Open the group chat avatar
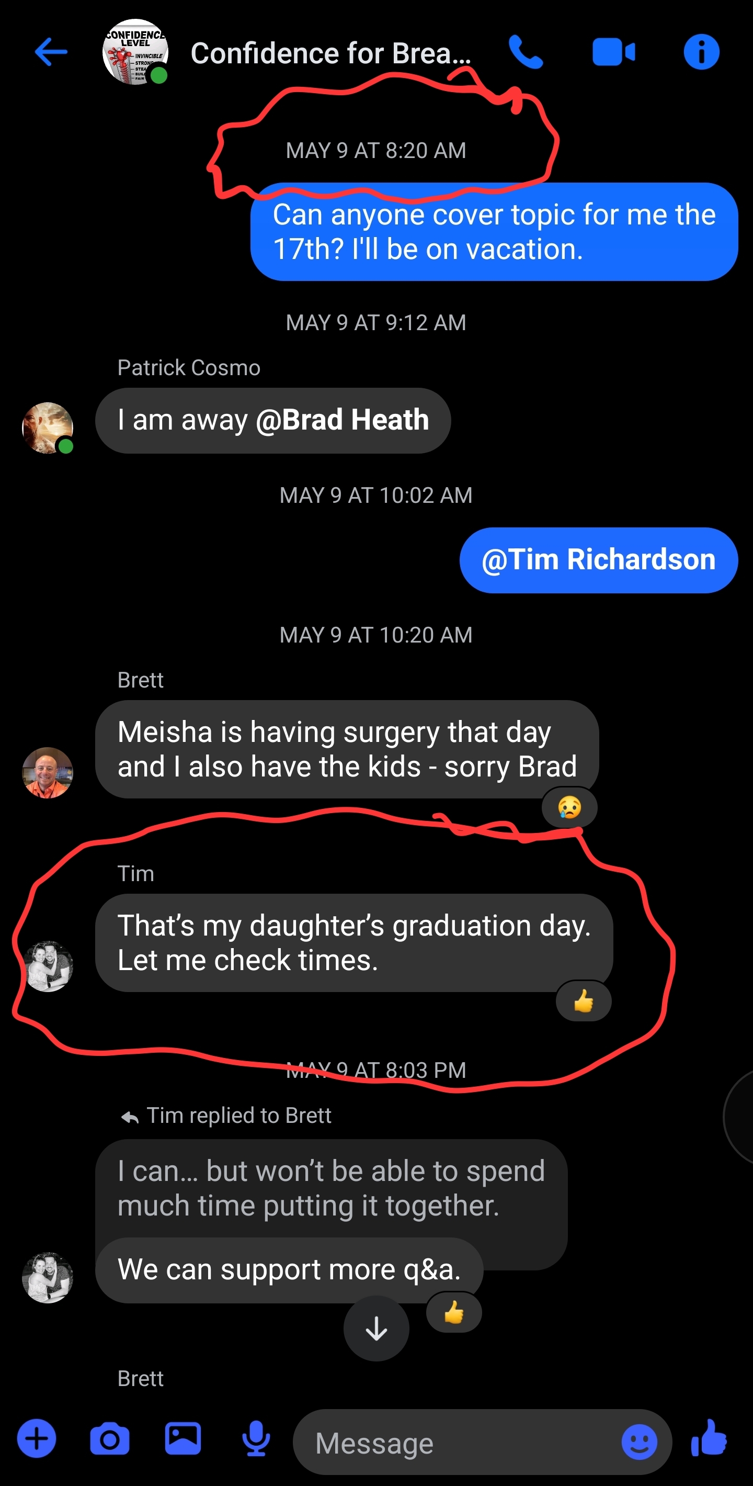The image size is (753, 1486). [x=135, y=52]
